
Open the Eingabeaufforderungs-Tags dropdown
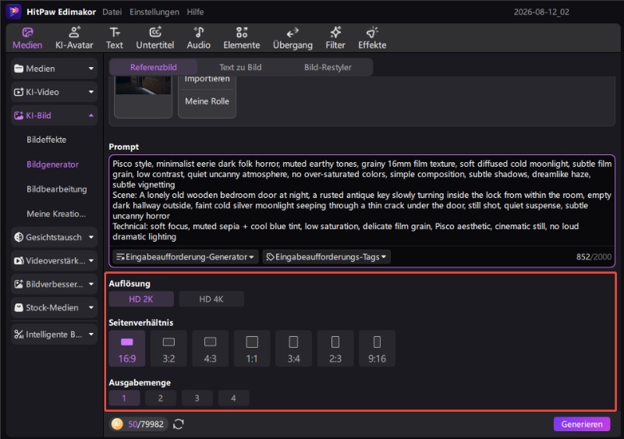(326, 257)
